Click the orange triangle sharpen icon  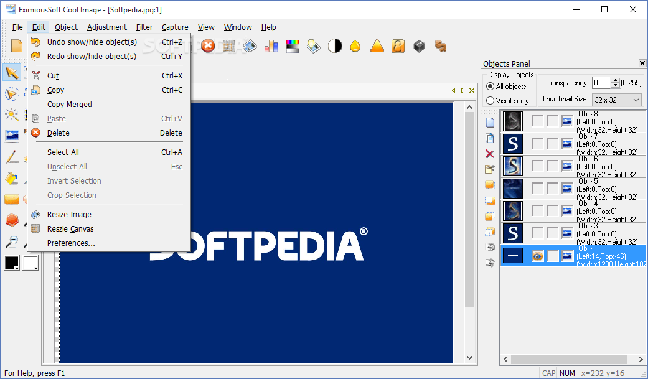[377, 46]
